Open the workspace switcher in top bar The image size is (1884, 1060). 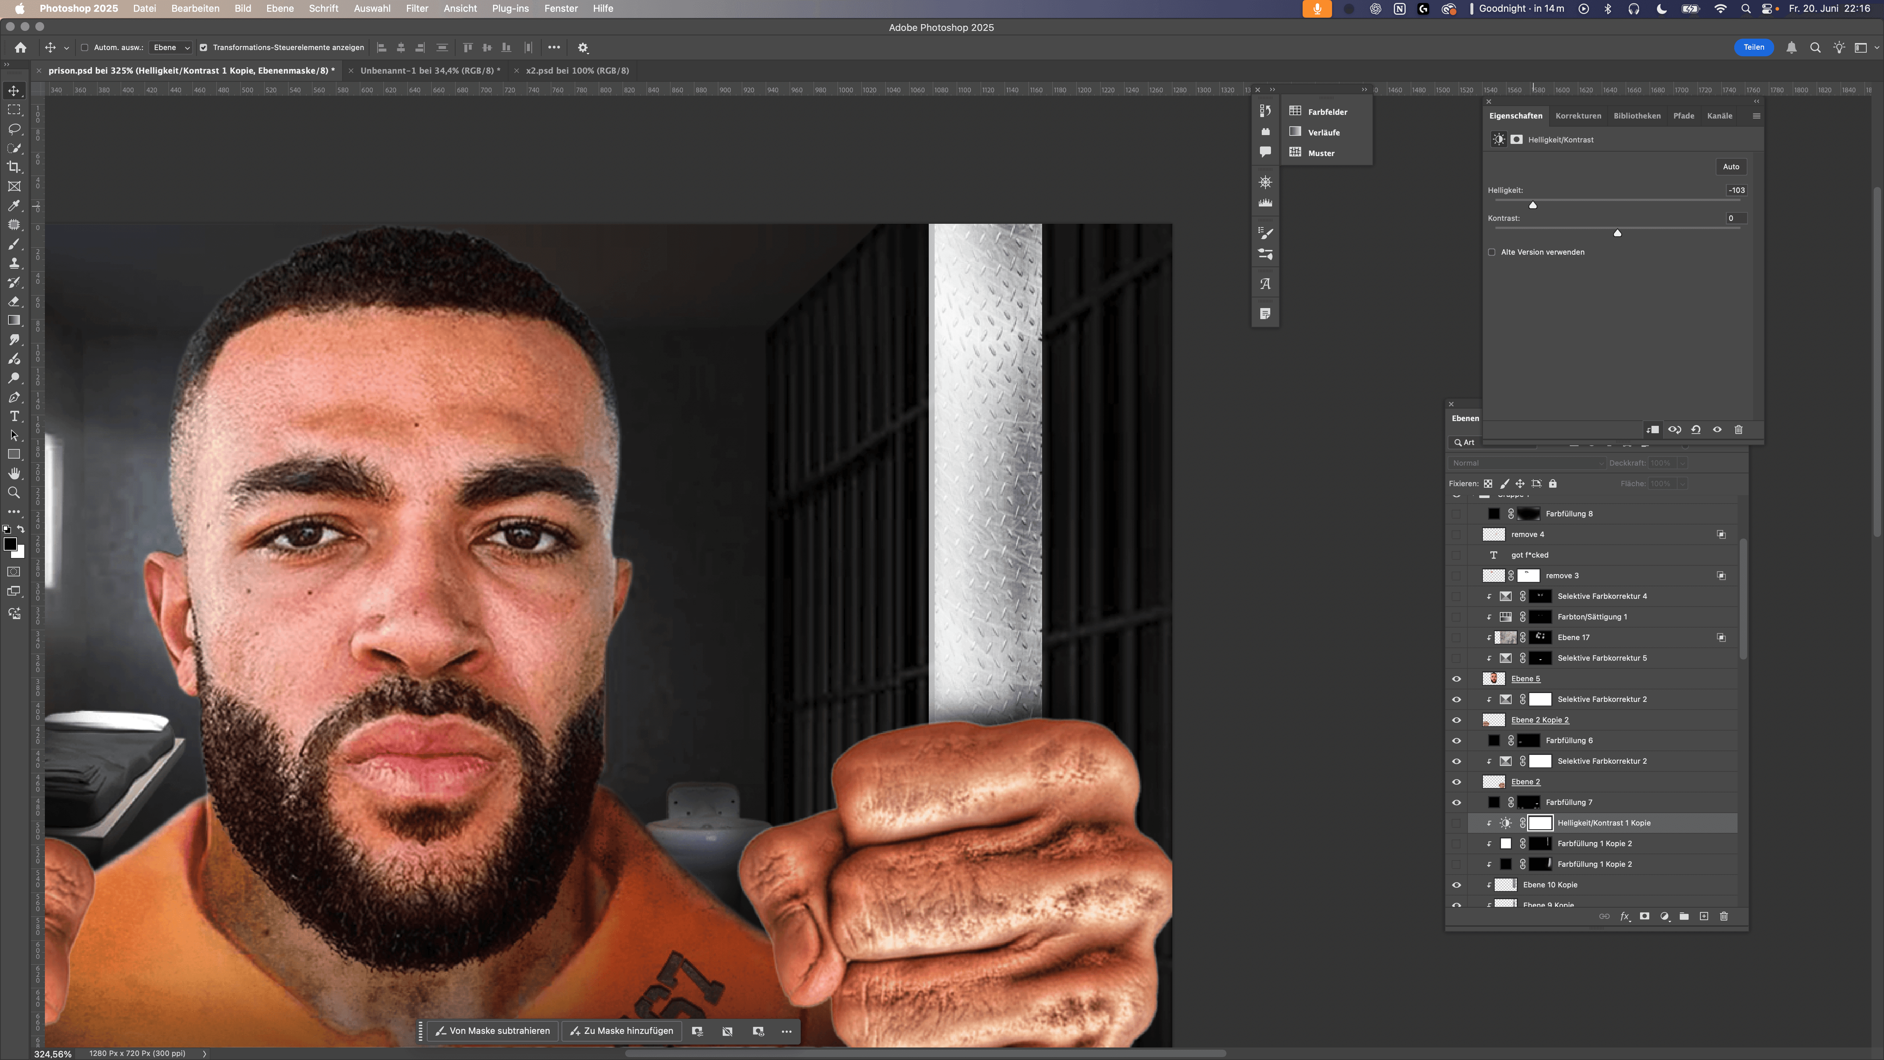pyautogui.click(x=1860, y=47)
